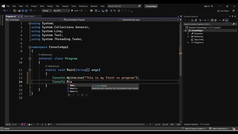
Task: Click the navigate up arrow in status strip
Action: click(38, 124)
